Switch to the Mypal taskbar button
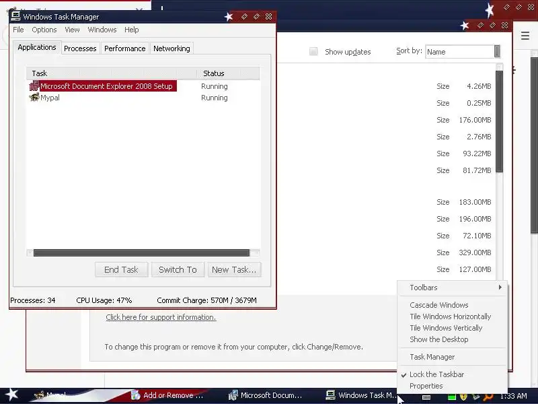This screenshot has height=404, width=538. (x=52, y=395)
